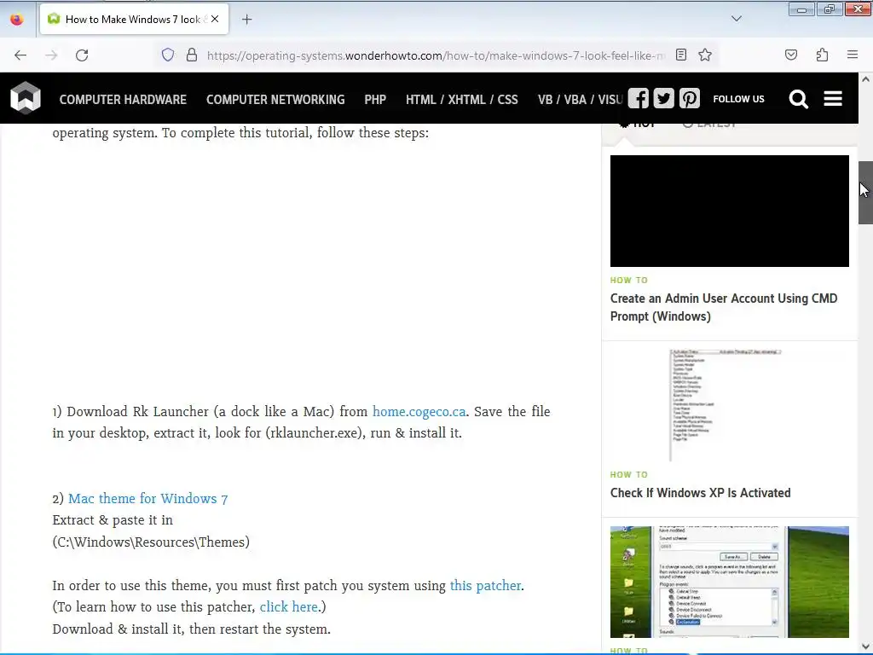Click the wonderhowto URL address bar
The width and height of the screenshot is (873, 655).
pos(436,55)
